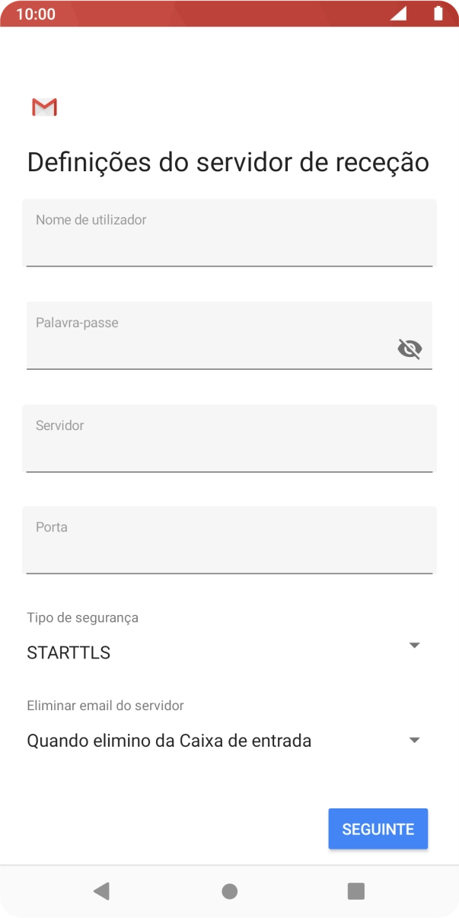Viewport: 459px width, 918px height.
Task: Tap the clock in the status bar
Action: pos(36,13)
